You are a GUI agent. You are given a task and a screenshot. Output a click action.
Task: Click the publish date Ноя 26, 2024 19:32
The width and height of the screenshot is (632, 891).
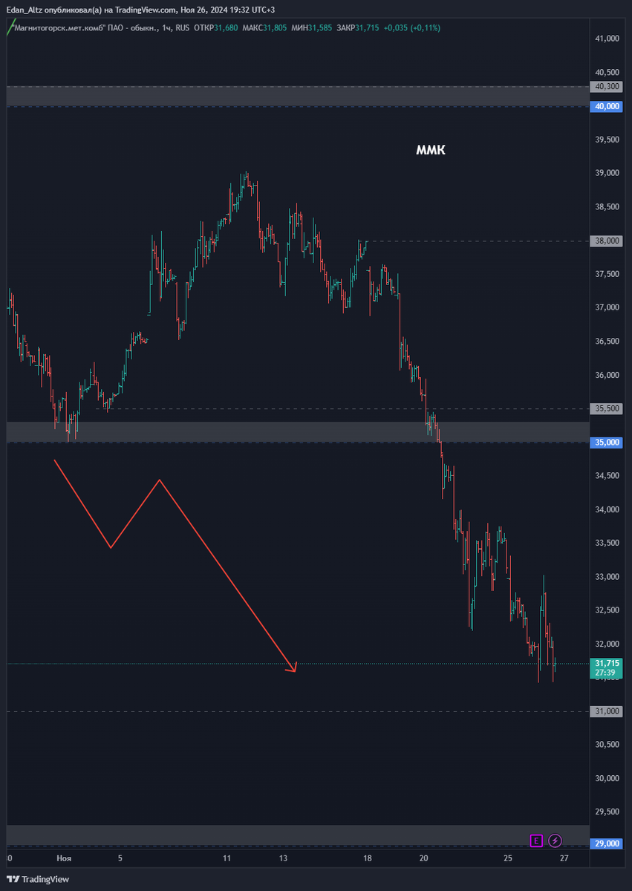pyautogui.click(x=215, y=9)
